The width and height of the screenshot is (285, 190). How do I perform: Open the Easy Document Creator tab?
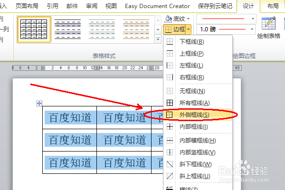157,6
